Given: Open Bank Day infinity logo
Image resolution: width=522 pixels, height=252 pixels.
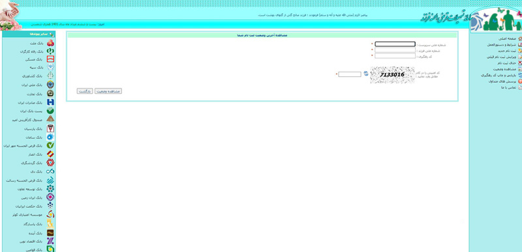Looking at the screenshot, I should 50,171.
